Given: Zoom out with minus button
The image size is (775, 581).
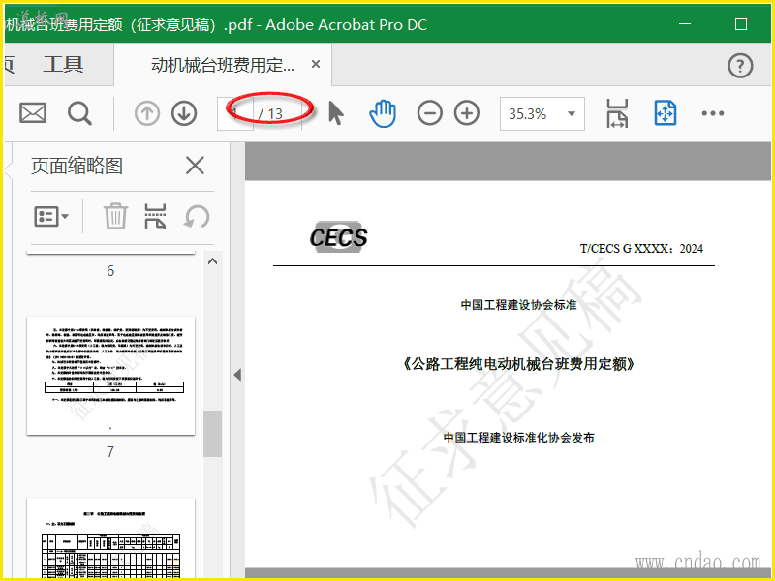Looking at the screenshot, I should pyautogui.click(x=429, y=113).
